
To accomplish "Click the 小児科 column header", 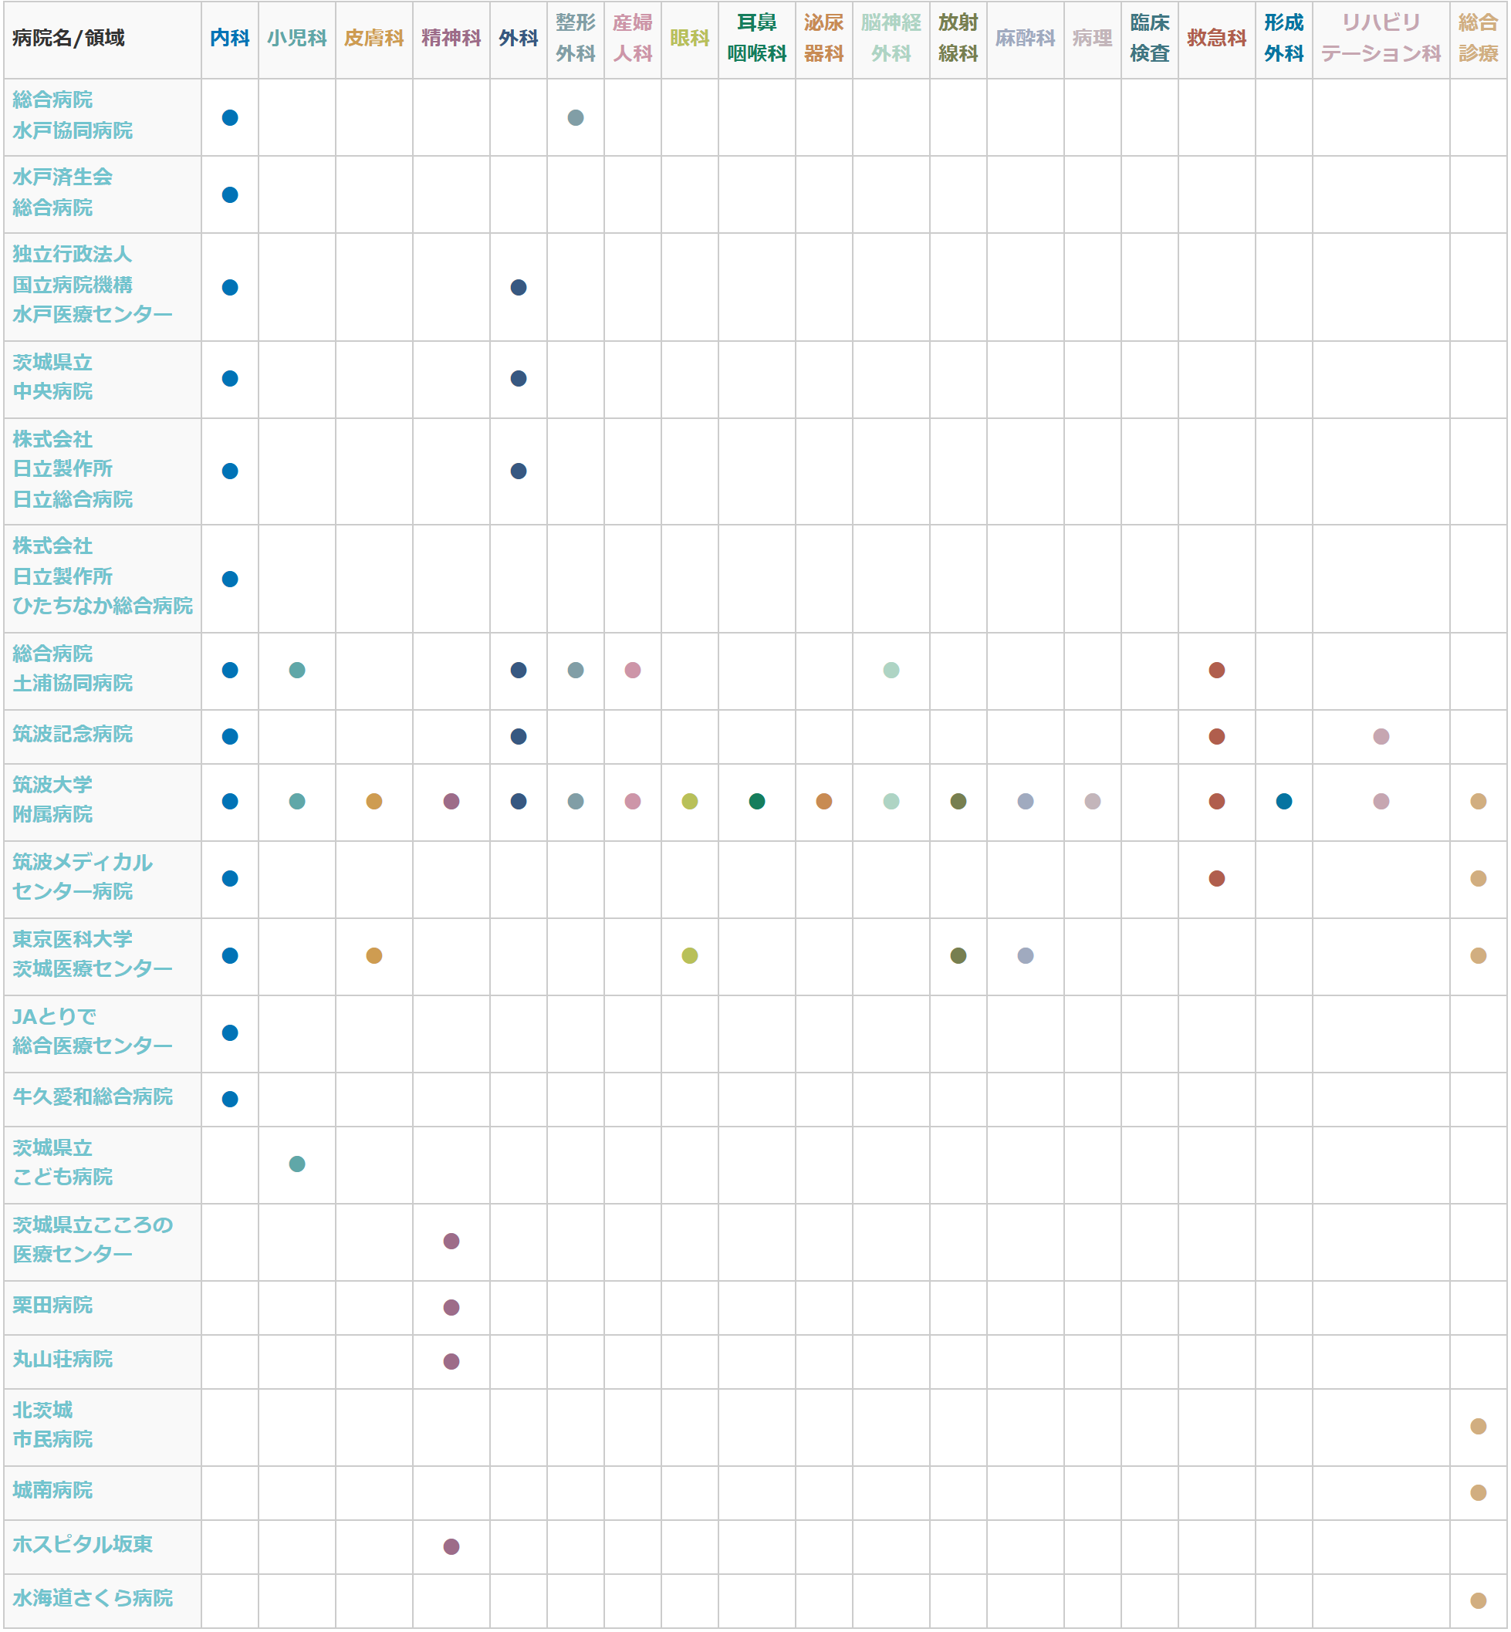I will click(297, 39).
